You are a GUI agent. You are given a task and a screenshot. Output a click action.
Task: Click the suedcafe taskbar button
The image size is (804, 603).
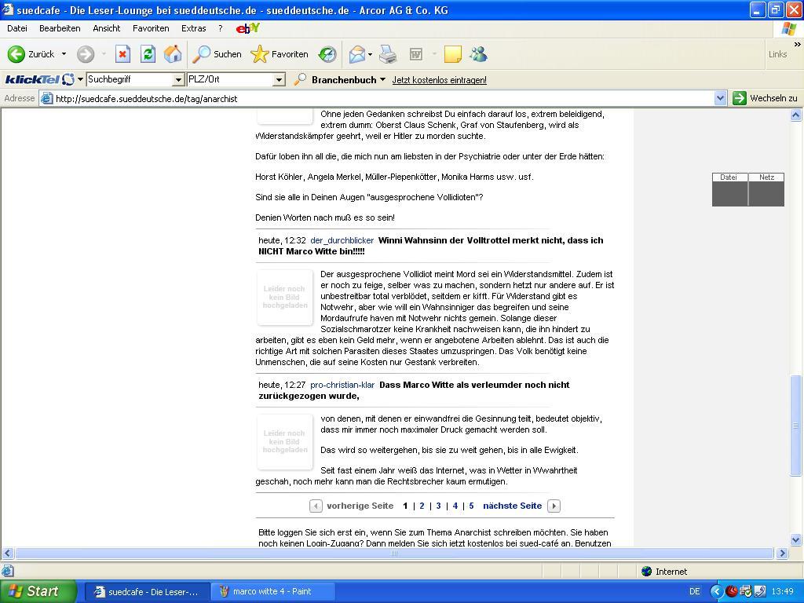coord(147,591)
